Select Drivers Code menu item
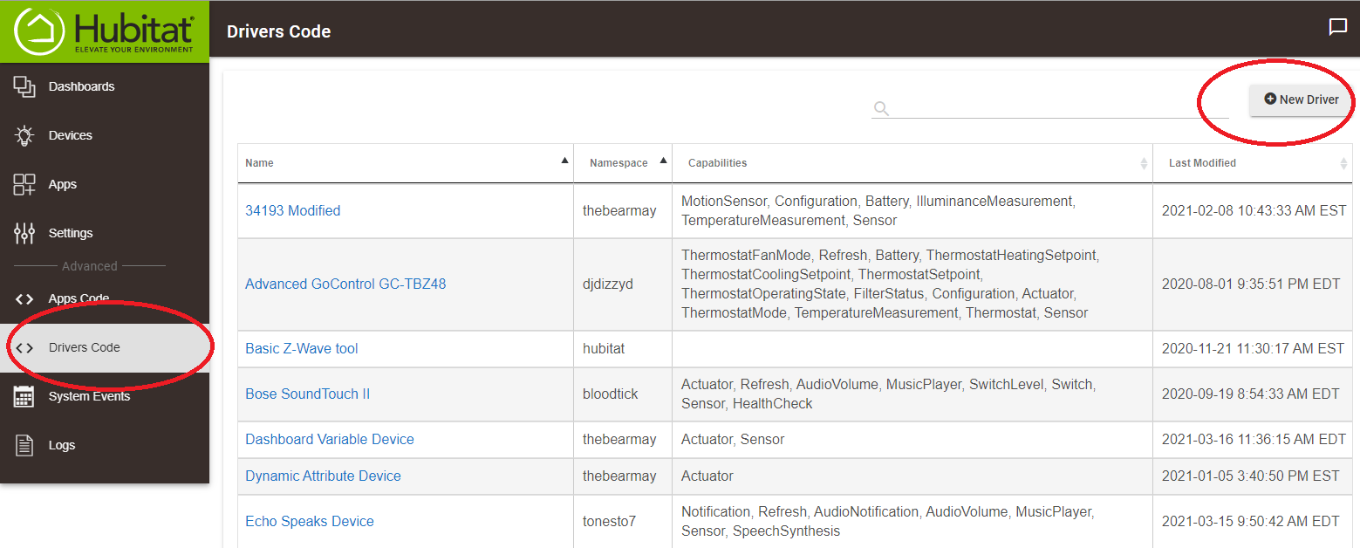 point(84,347)
